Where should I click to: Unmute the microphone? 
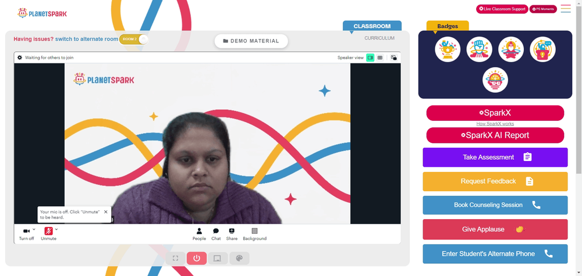coord(49,234)
